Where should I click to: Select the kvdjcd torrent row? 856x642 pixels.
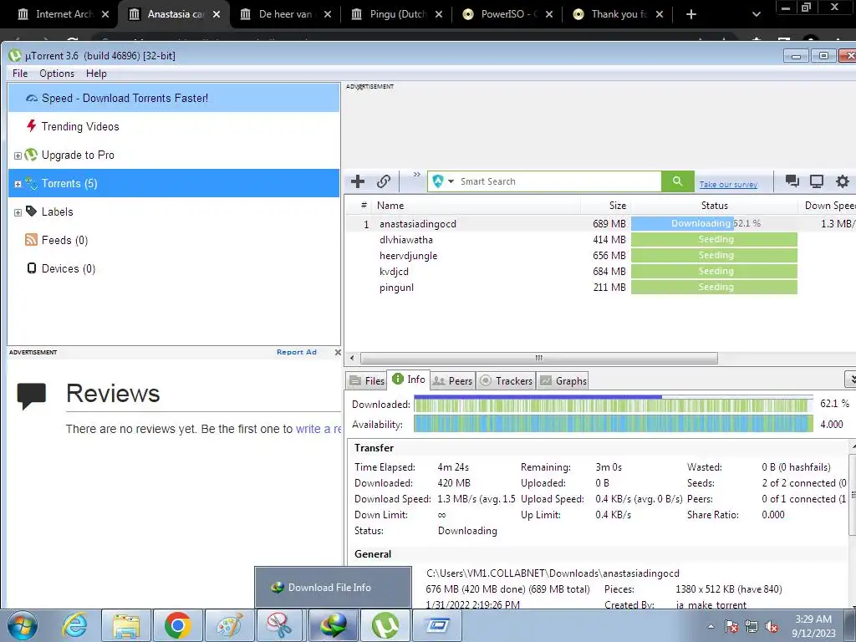point(600,272)
